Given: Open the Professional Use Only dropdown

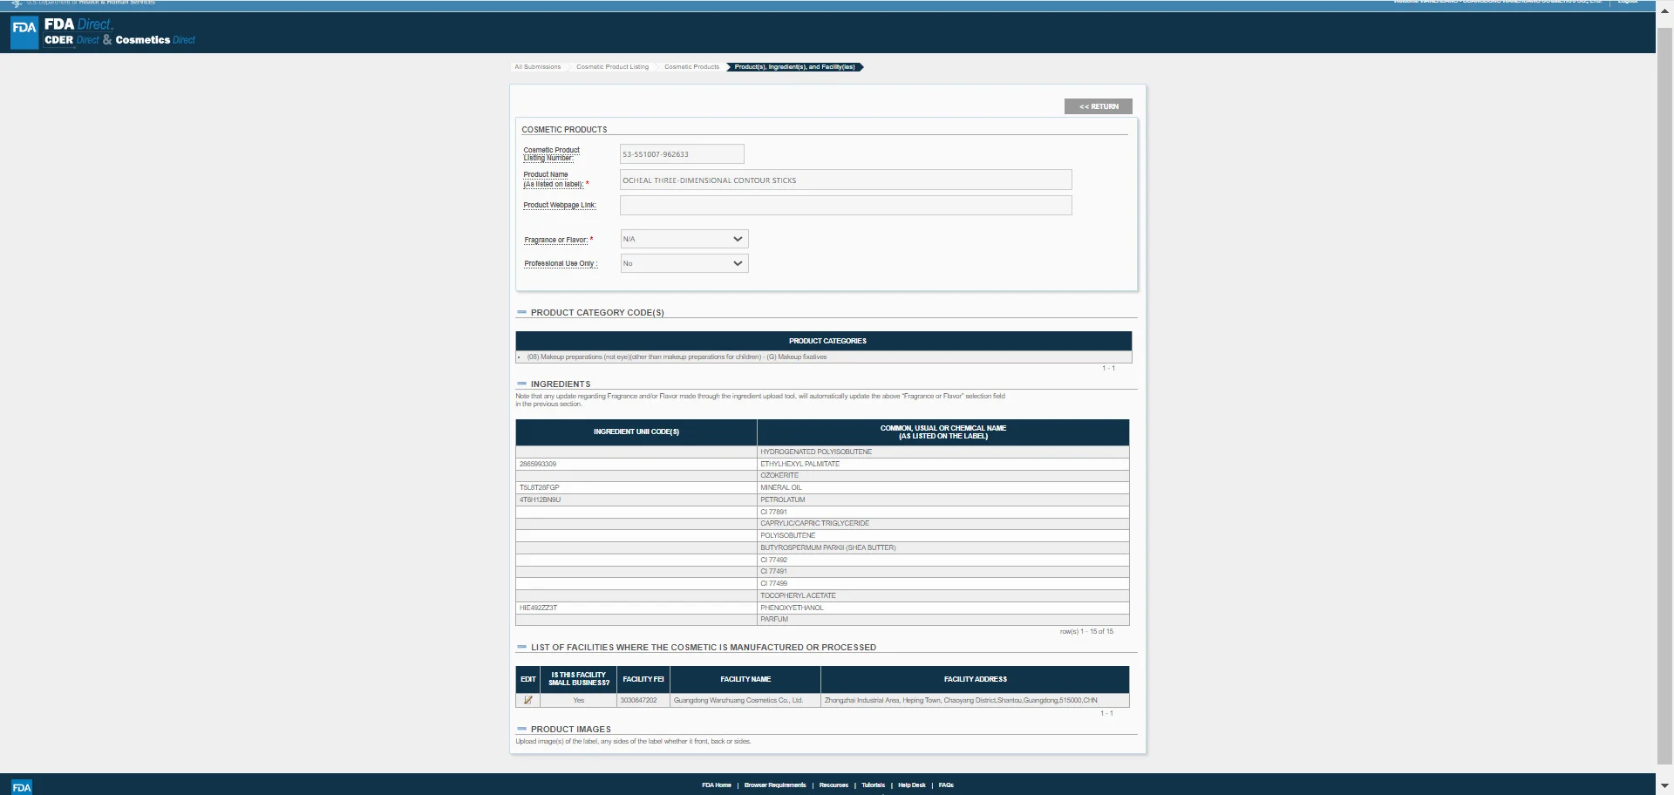Looking at the screenshot, I should tap(684, 263).
